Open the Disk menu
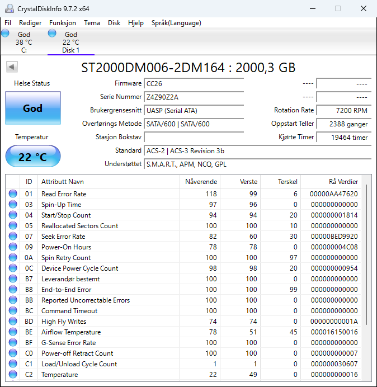The height and width of the screenshot is (387, 377). [x=114, y=23]
